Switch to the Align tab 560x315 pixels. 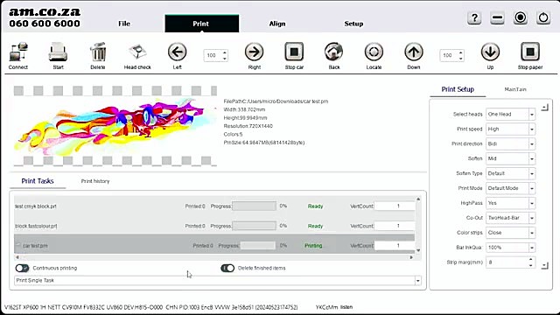[277, 24]
